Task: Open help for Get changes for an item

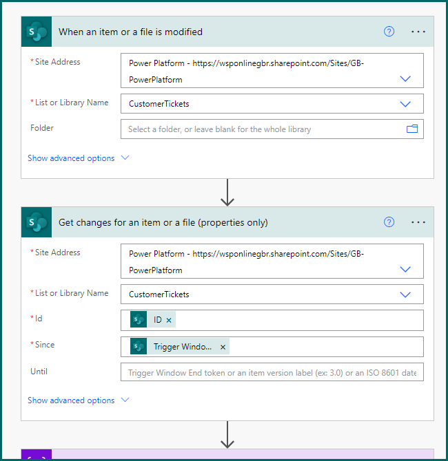Action: 389,222
